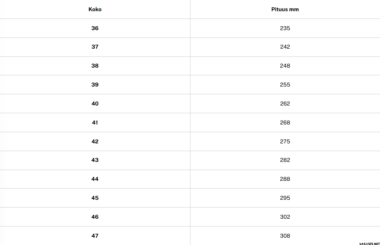380x245 pixels.
Task: Choose size 42 in the Koko column
Action: (95, 142)
